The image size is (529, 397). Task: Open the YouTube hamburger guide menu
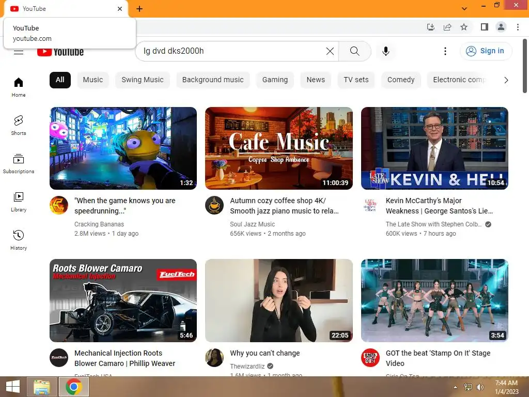(19, 52)
